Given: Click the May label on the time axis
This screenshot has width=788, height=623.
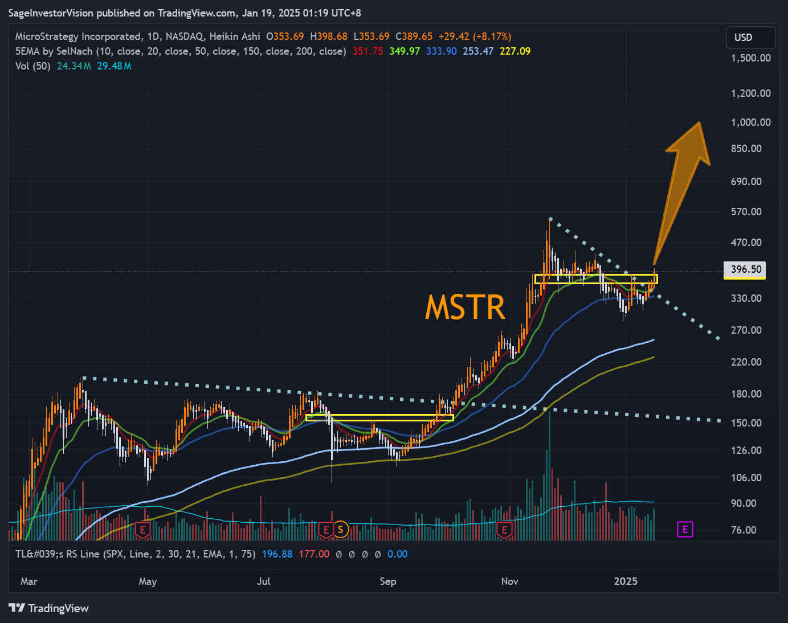Looking at the screenshot, I should coord(148,581).
